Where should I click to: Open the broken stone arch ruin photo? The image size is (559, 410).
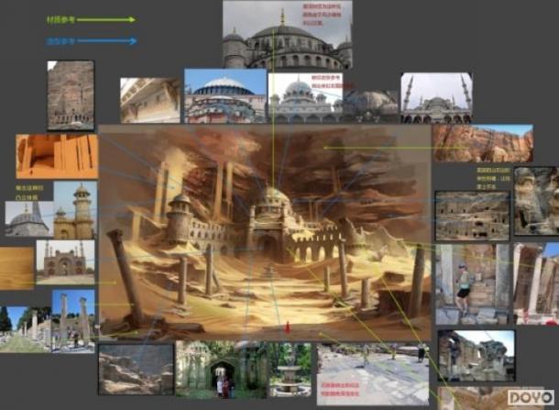click(477, 356)
